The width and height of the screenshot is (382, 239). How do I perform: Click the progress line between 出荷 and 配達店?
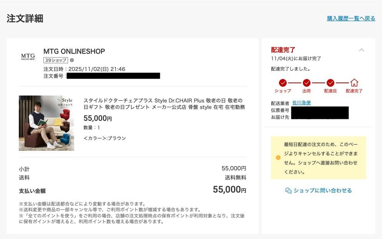coord(318,83)
